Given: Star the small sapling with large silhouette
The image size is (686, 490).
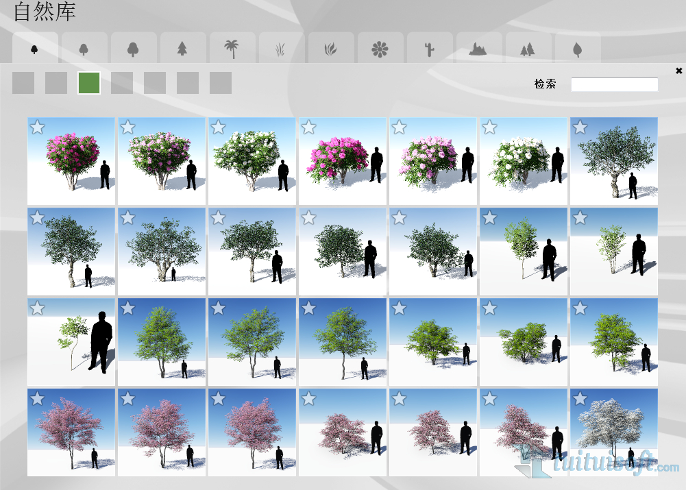Looking at the screenshot, I should tap(38, 308).
